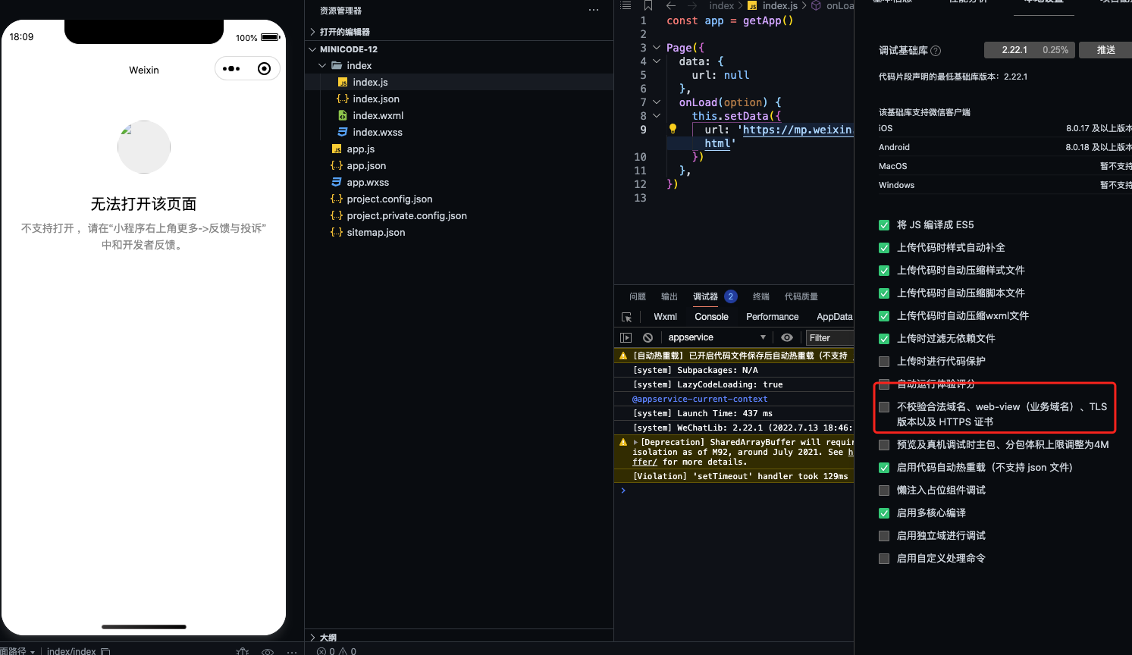
Task: Expand the 大纲 outline section
Action: pyautogui.click(x=459, y=638)
